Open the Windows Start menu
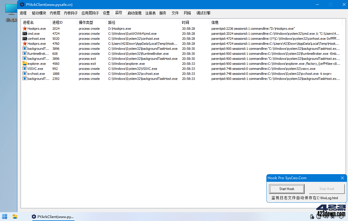The width and height of the screenshot is (348, 221). 4,217
